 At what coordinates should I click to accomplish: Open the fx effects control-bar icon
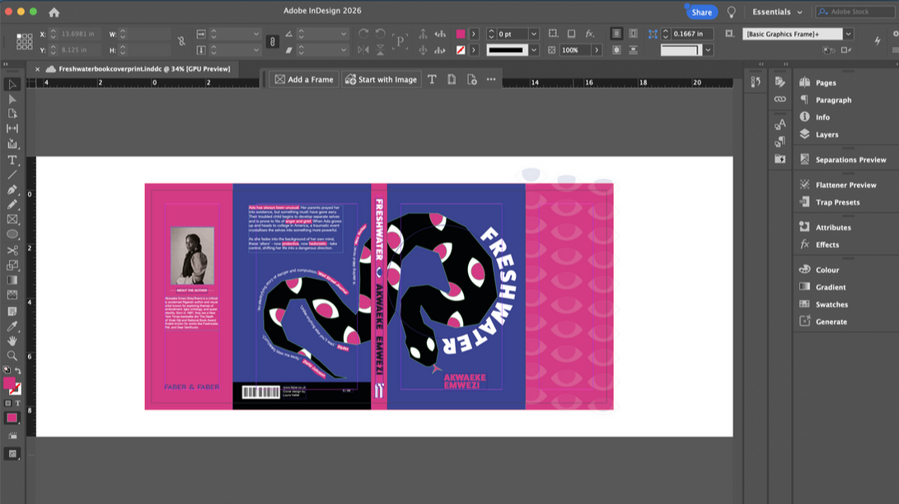(589, 34)
